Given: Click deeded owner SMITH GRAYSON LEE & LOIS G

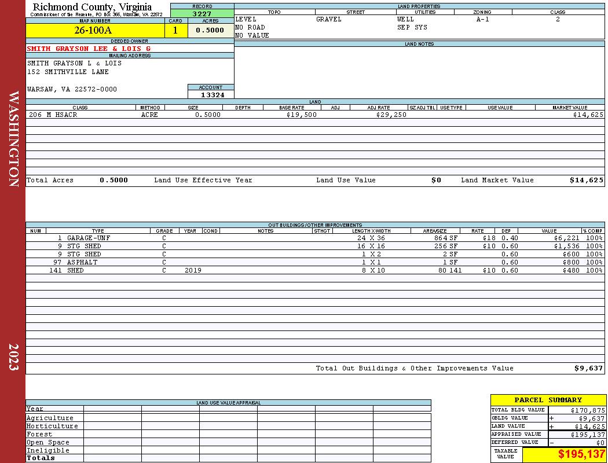Looking at the screenshot, I should [89, 49].
